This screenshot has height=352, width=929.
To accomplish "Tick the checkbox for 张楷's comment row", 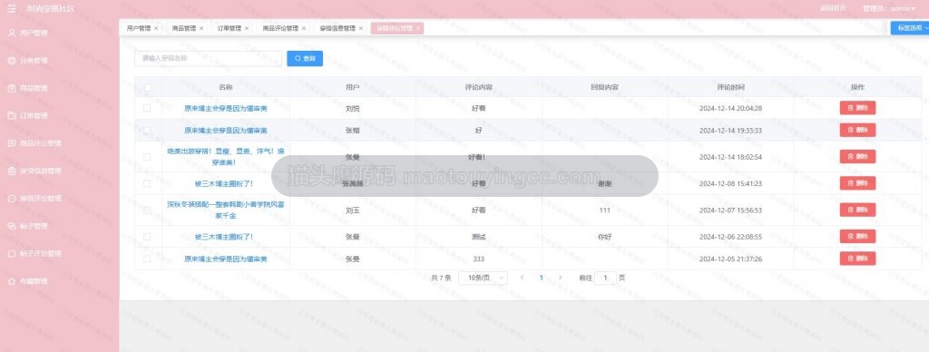I will [x=147, y=131].
